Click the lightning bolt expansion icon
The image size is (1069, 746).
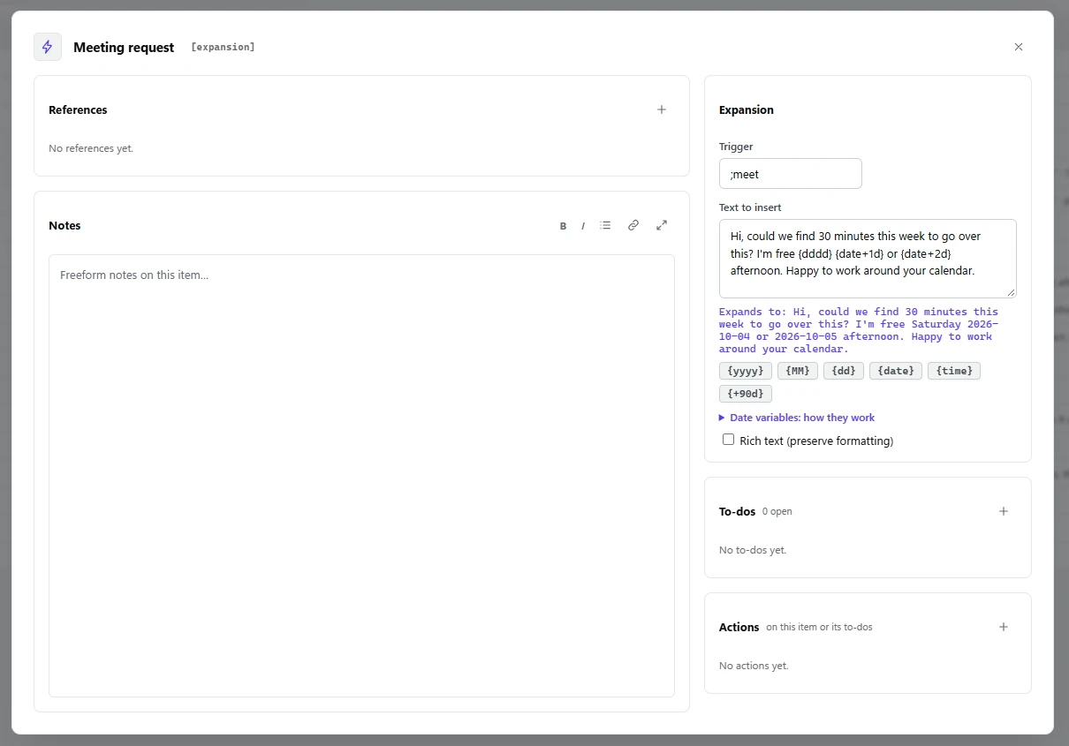point(48,47)
